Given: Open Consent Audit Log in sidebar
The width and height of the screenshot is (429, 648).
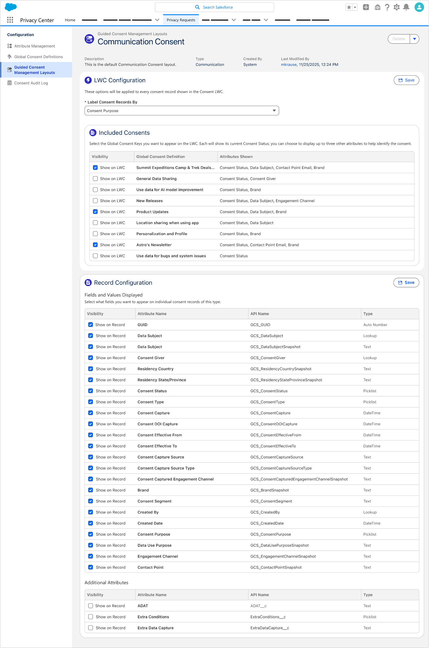Looking at the screenshot, I should coord(31,83).
